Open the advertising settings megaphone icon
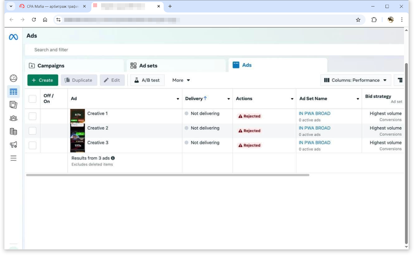Viewport: 414px width, 255px height. pyautogui.click(x=13, y=145)
